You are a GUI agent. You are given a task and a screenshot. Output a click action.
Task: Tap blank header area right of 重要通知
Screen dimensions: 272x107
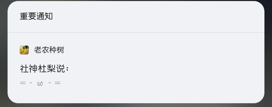[x=156, y=16]
